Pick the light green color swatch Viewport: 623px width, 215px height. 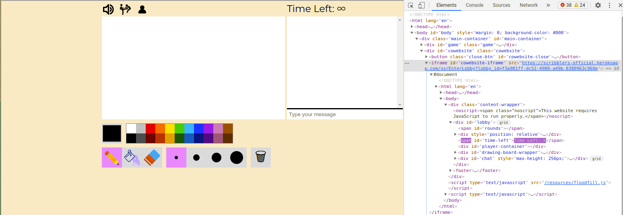(179, 129)
